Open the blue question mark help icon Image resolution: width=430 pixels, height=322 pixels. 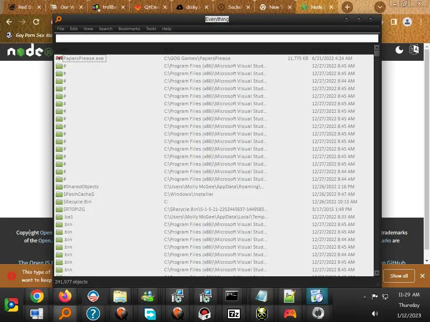[93, 314]
